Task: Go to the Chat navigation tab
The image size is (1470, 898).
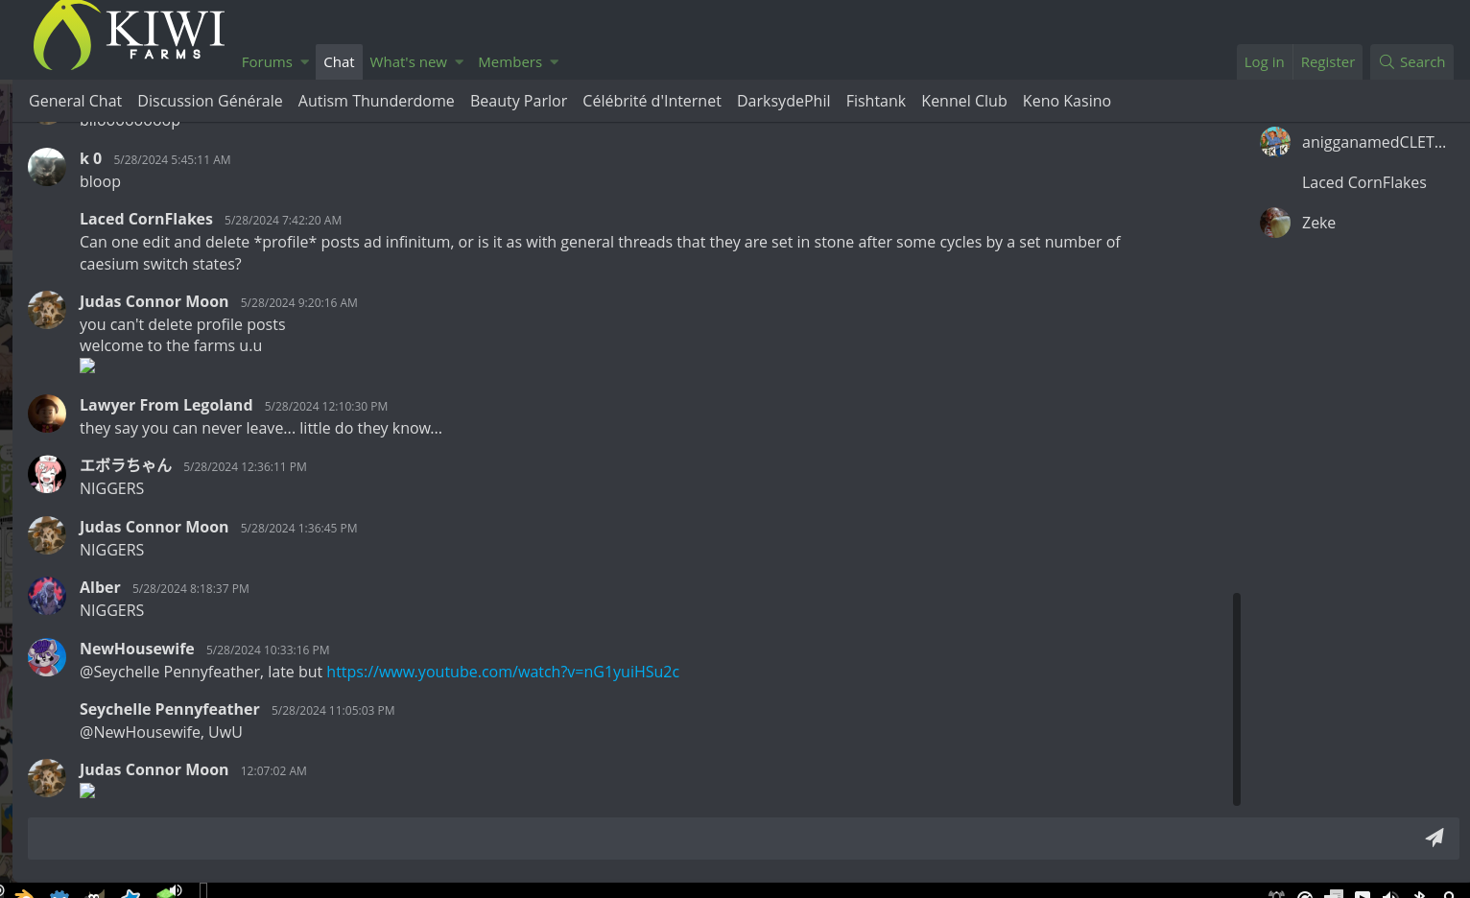Action: (339, 62)
